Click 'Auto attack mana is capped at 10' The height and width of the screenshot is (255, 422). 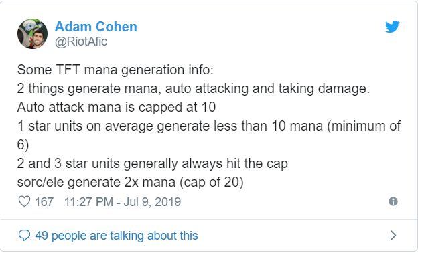117,107
